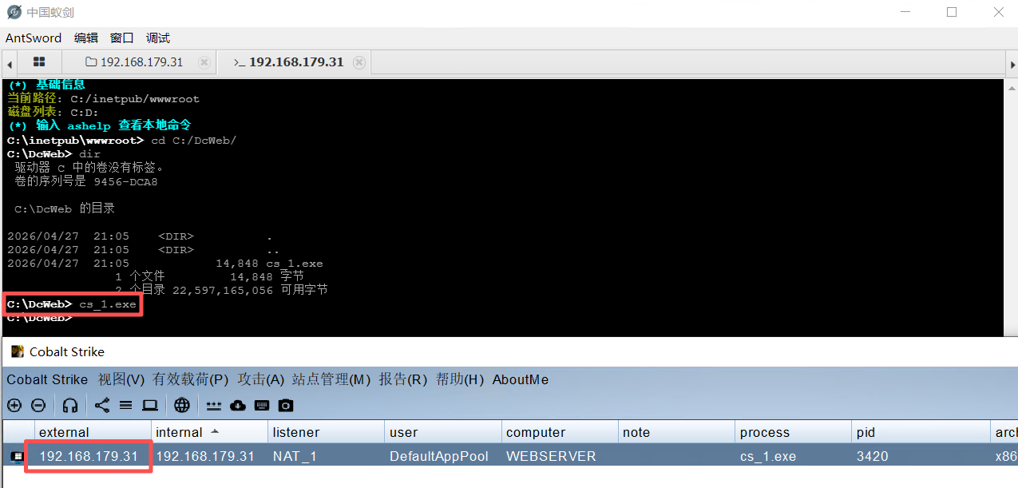
Task: Click the AntSword window logo icon
Action: click(x=14, y=12)
